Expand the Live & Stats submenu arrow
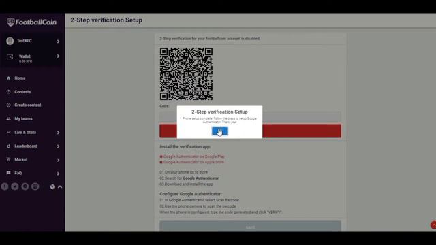The height and width of the screenshot is (245, 436). (58, 133)
